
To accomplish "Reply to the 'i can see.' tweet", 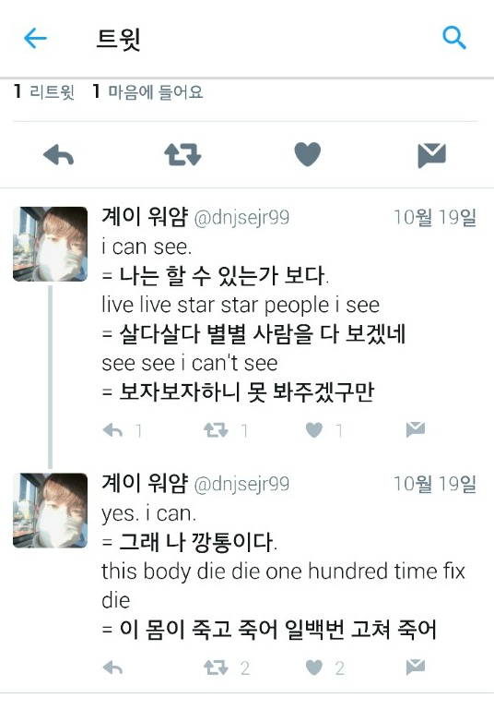I will click(112, 430).
